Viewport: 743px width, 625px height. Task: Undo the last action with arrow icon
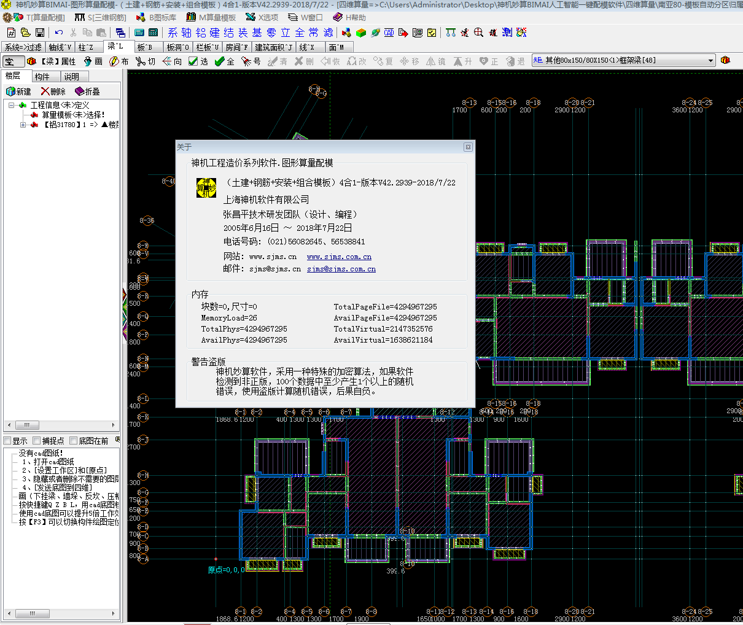59,33
